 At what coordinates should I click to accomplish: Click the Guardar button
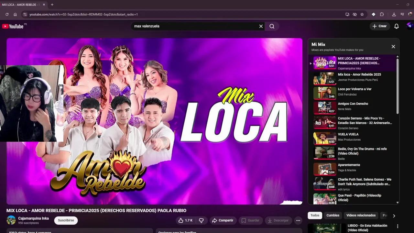[x=250, y=220]
